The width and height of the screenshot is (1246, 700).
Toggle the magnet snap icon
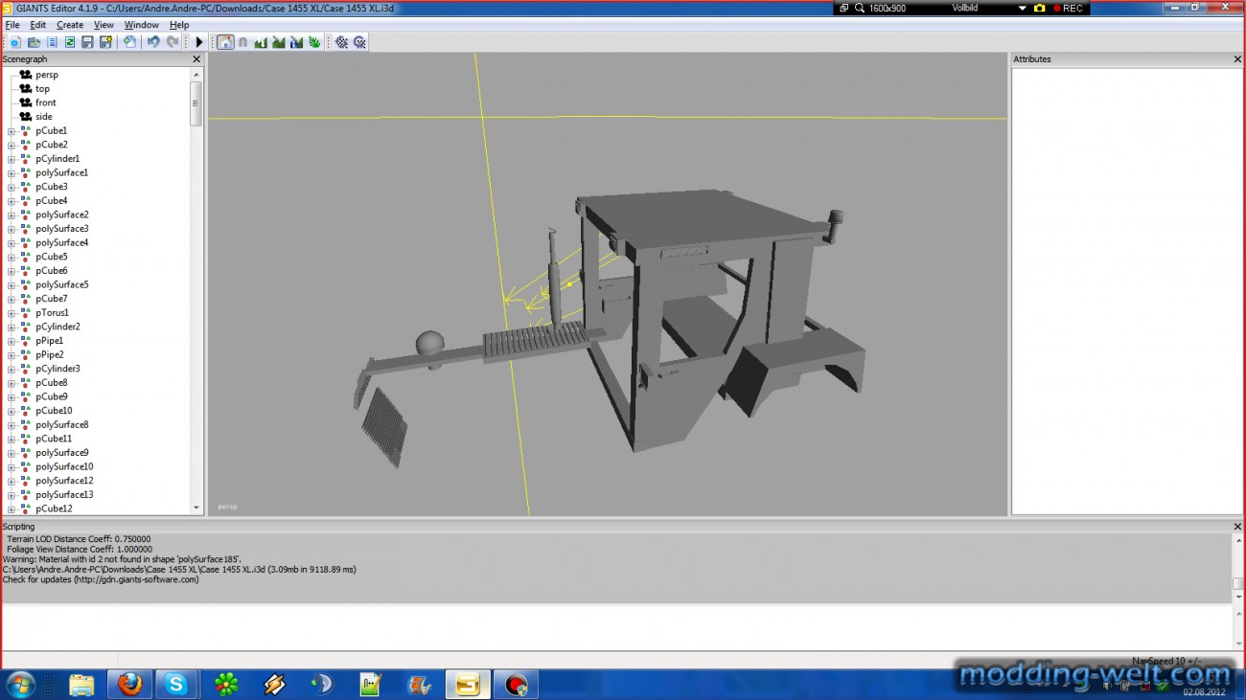[x=242, y=42]
